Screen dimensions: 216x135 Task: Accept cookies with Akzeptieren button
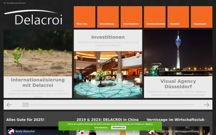(x=118, y=127)
